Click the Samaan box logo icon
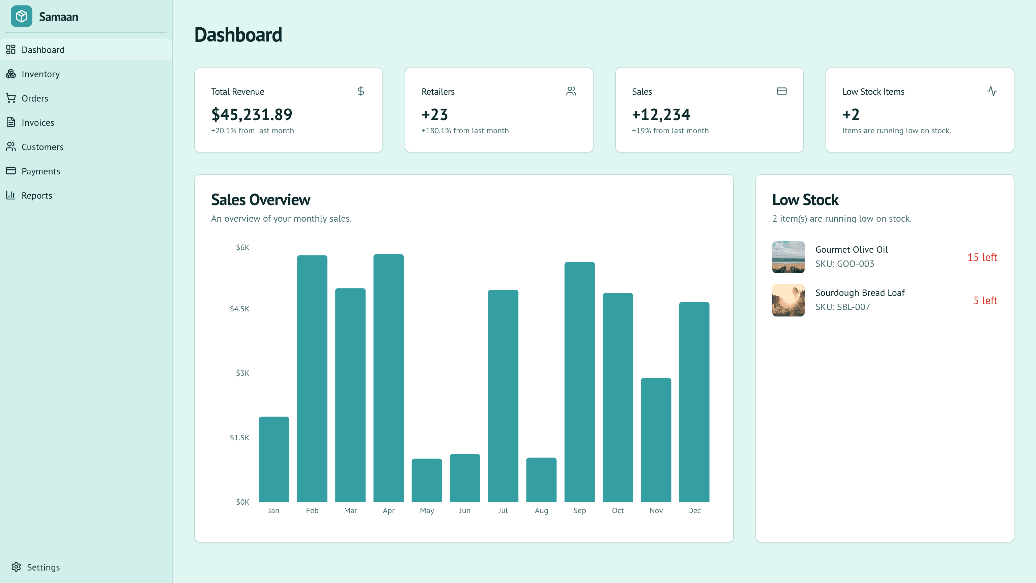Screen dimensions: 1036x583 coord(21,17)
